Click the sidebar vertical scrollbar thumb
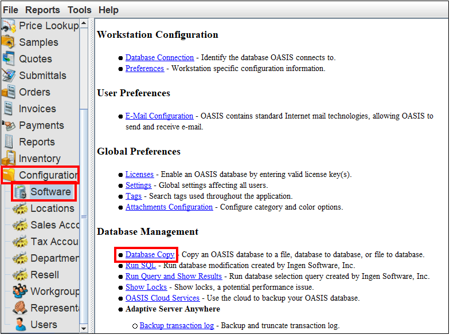Viewport: 450px width, 335px height. pos(84,216)
